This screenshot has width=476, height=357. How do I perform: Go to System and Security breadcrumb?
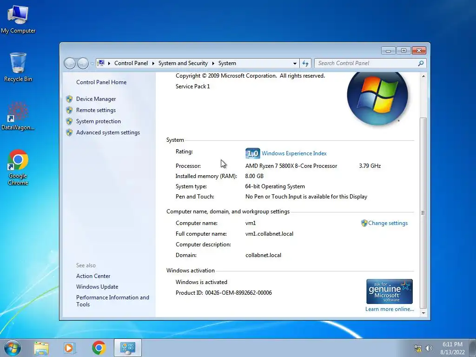183,63
